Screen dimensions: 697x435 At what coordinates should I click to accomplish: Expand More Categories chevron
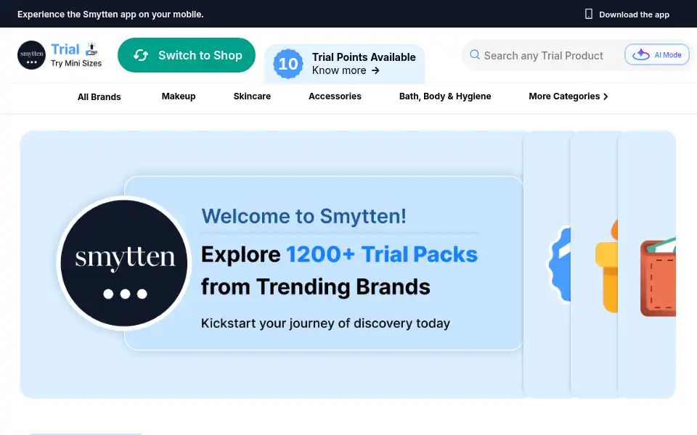tap(606, 96)
